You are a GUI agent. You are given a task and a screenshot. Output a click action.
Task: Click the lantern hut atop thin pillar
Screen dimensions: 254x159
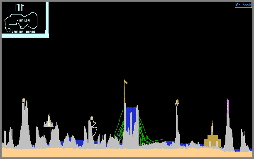coord(177,101)
